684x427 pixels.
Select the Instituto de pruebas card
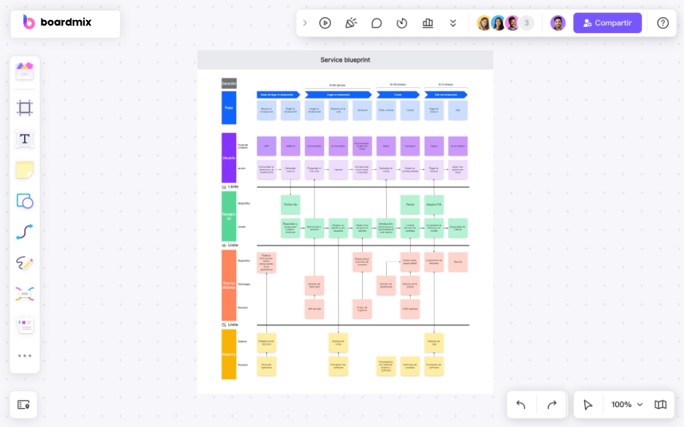[410, 366]
